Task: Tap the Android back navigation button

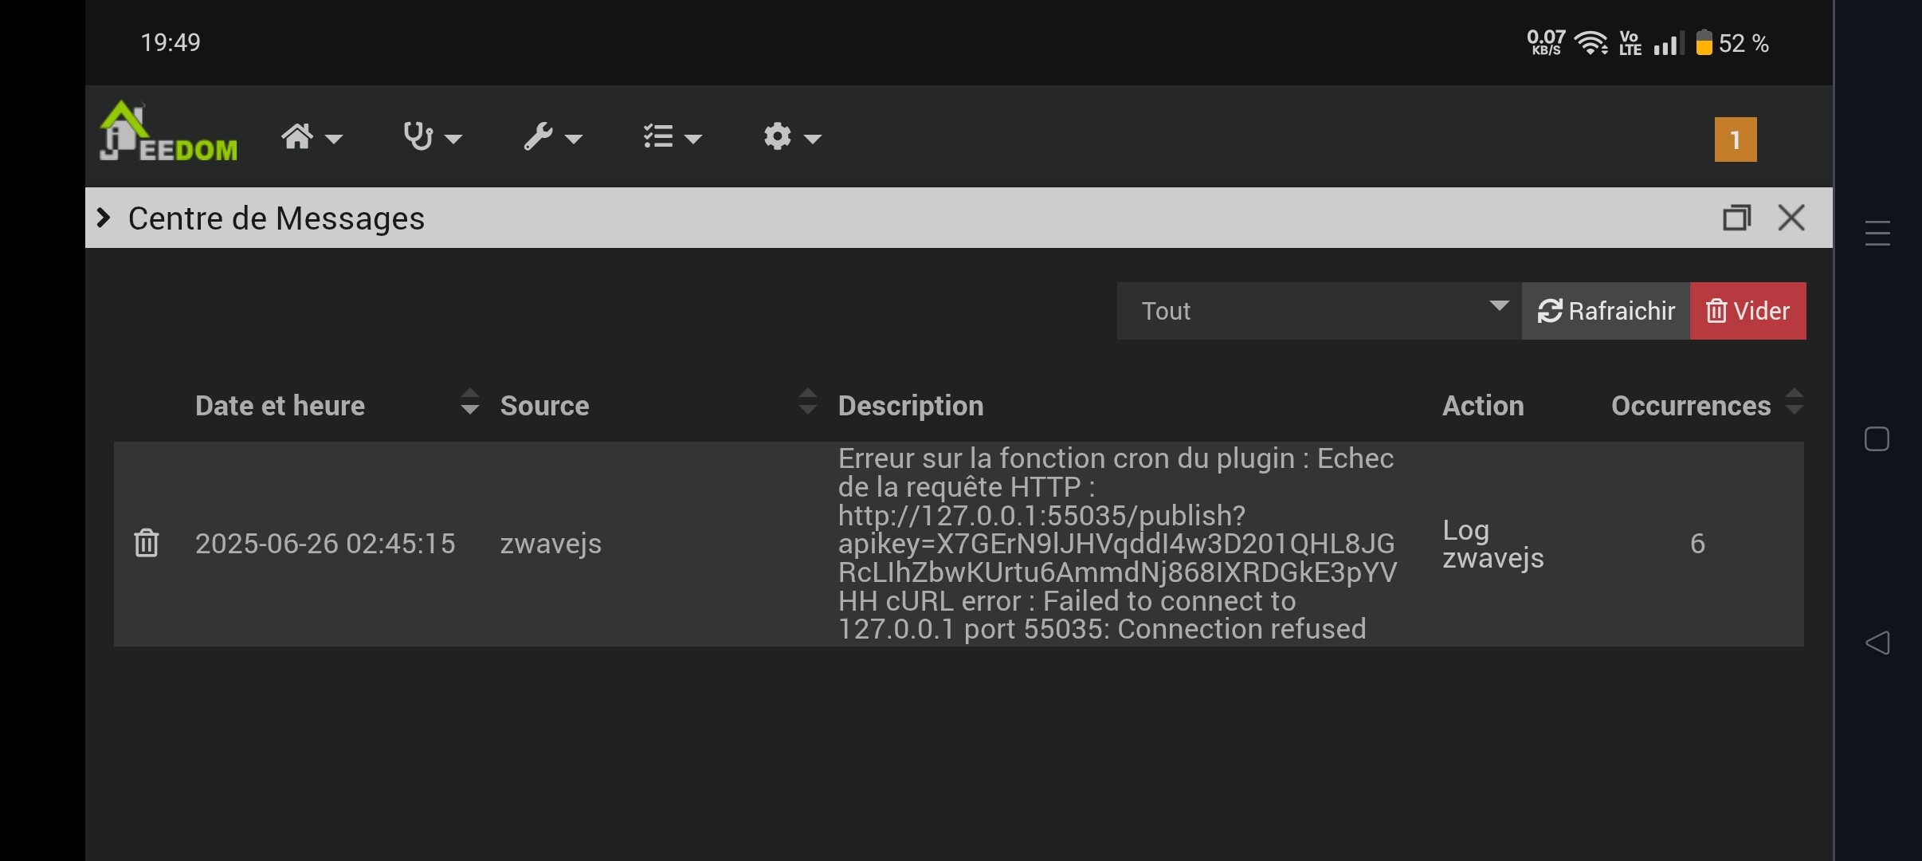Action: pyautogui.click(x=1877, y=643)
